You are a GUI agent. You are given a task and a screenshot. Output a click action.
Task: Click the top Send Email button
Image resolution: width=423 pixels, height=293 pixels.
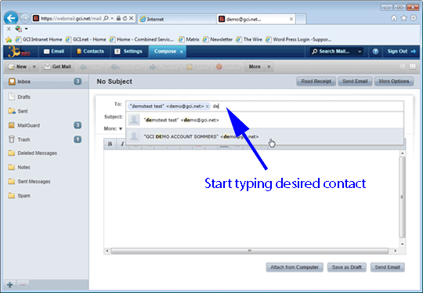[x=355, y=81]
